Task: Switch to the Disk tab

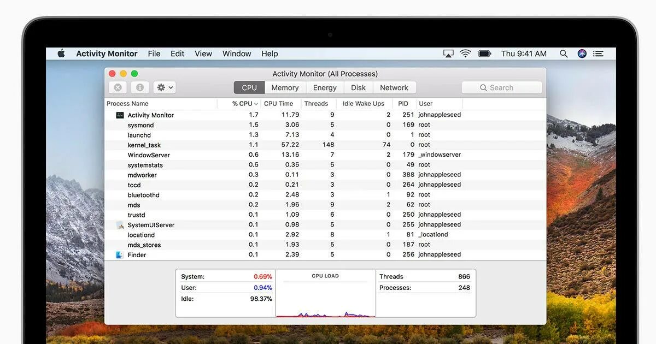Action: point(359,87)
